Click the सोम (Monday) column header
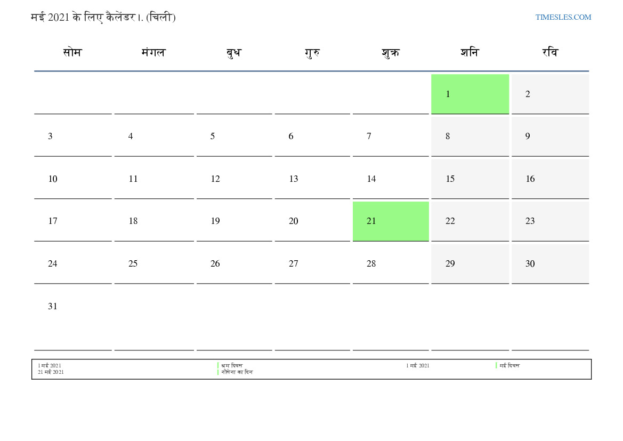Image resolution: width=623 pixels, height=441 pixels. pos(72,52)
